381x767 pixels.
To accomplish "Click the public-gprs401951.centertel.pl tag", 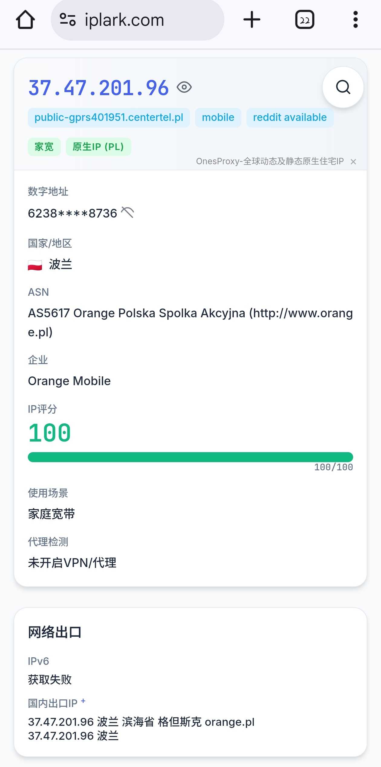I will tap(109, 118).
